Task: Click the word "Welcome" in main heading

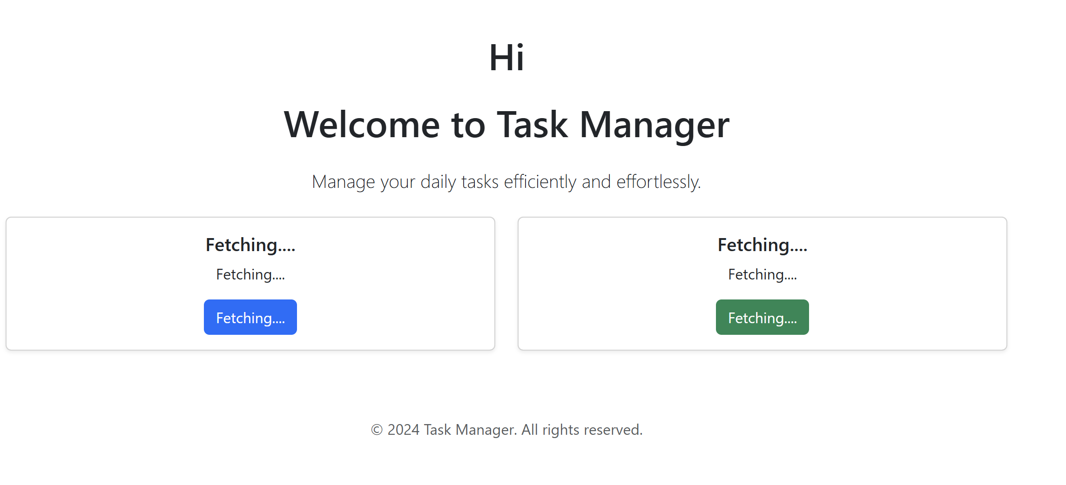Action: (362, 125)
